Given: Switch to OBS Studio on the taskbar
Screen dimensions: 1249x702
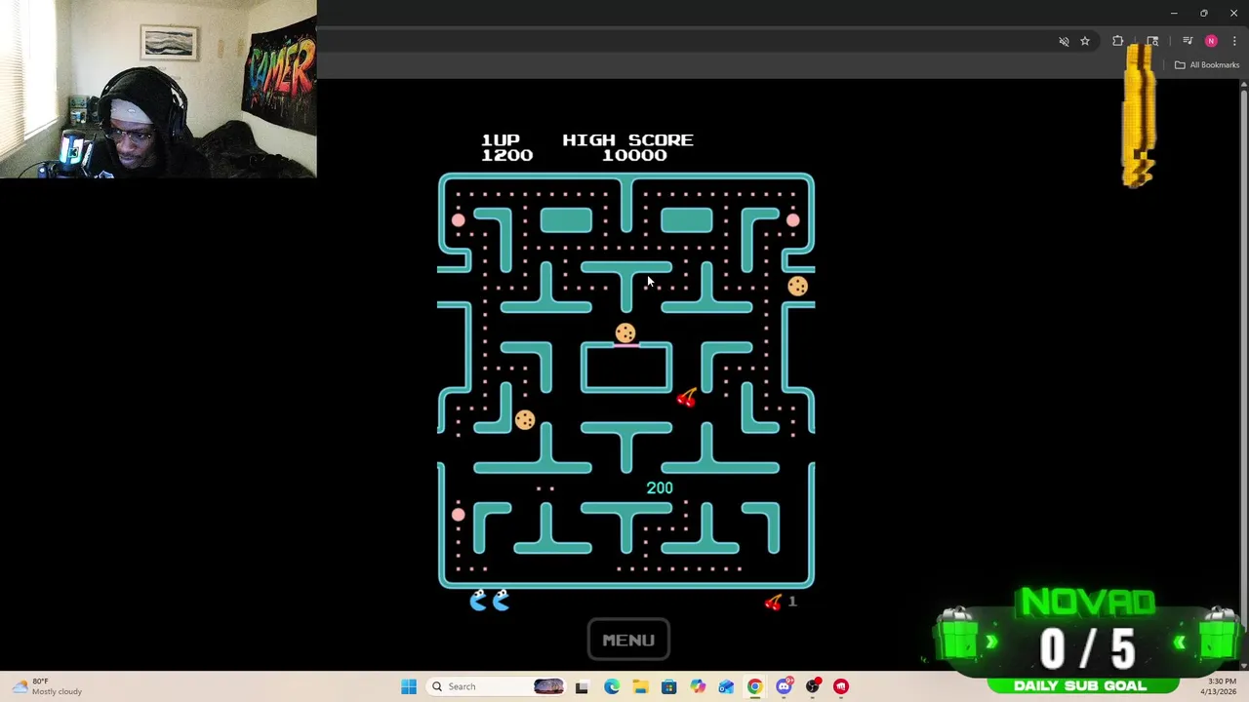Looking at the screenshot, I should click(813, 686).
